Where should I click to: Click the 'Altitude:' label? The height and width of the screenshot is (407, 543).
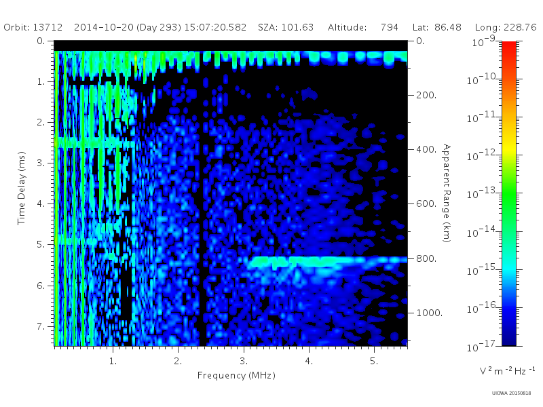(x=347, y=27)
